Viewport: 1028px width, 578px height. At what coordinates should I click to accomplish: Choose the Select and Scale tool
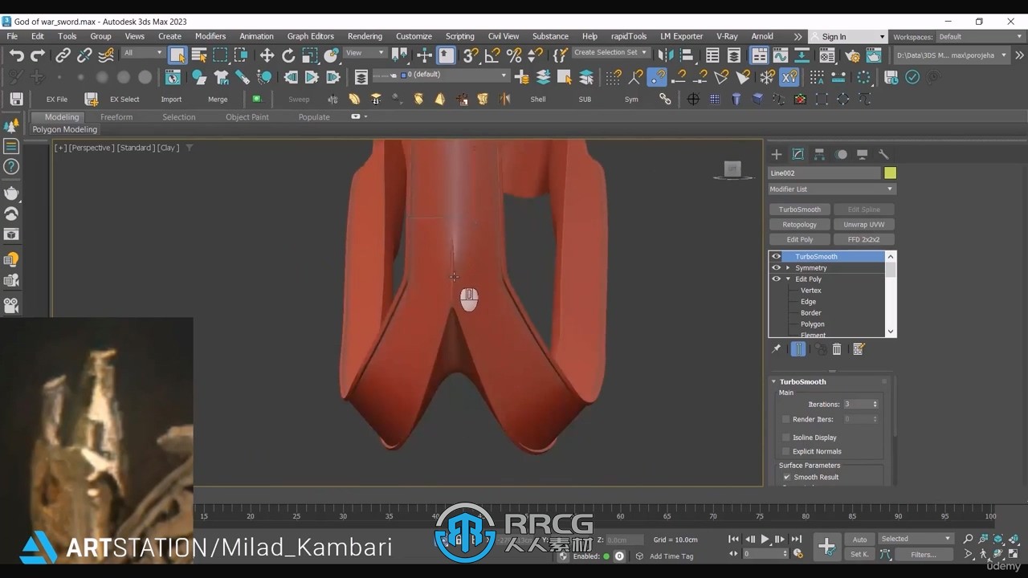point(310,55)
